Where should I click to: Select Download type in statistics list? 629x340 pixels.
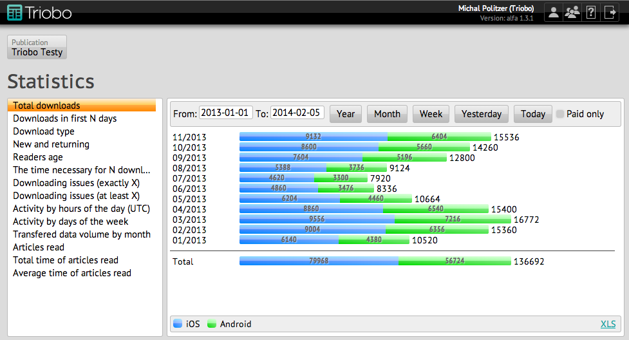[44, 131]
